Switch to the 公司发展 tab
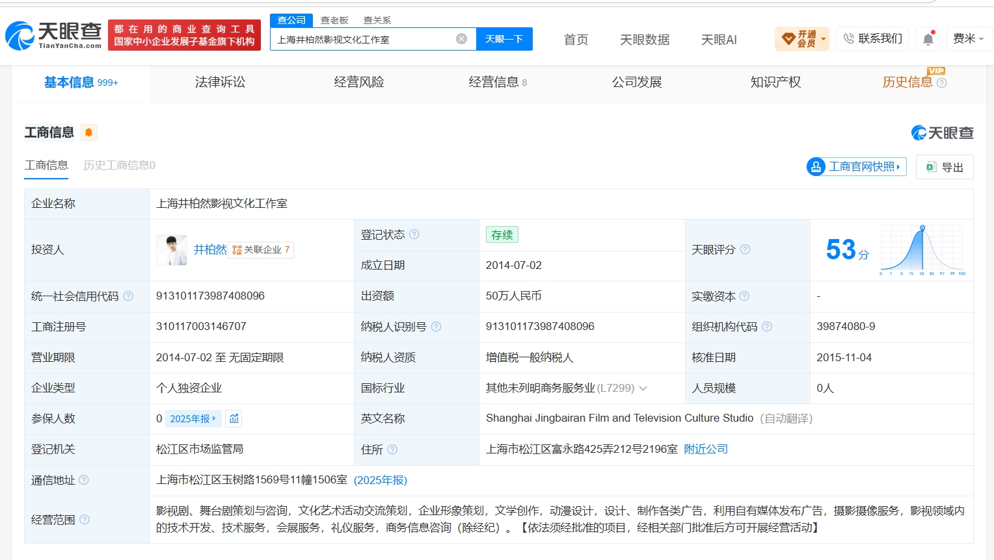 point(637,83)
